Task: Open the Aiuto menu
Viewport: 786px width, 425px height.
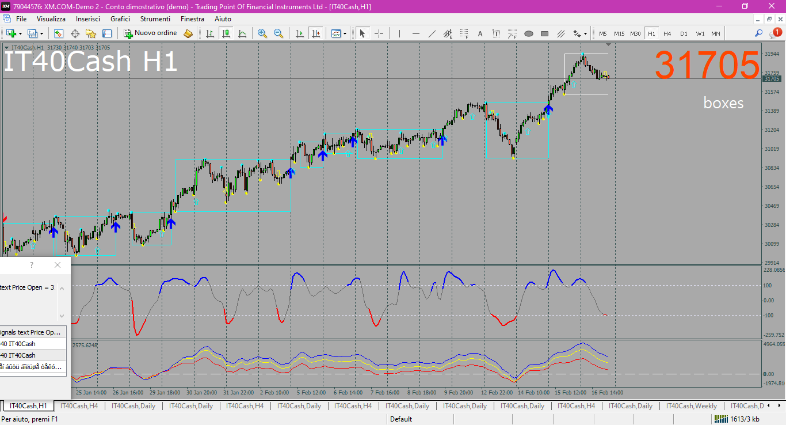Action: click(x=223, y=19)
